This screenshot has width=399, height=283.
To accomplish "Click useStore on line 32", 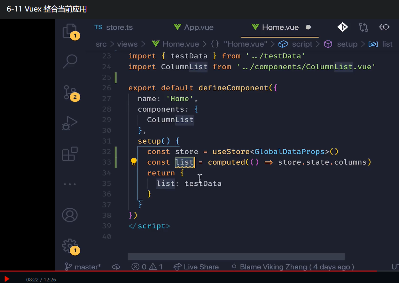I will click(231, 152).
